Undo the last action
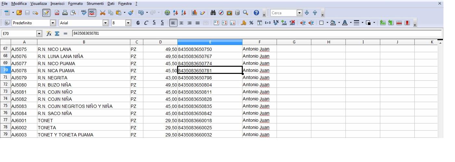This screenshot has width=455, height=162. (141, 13)
